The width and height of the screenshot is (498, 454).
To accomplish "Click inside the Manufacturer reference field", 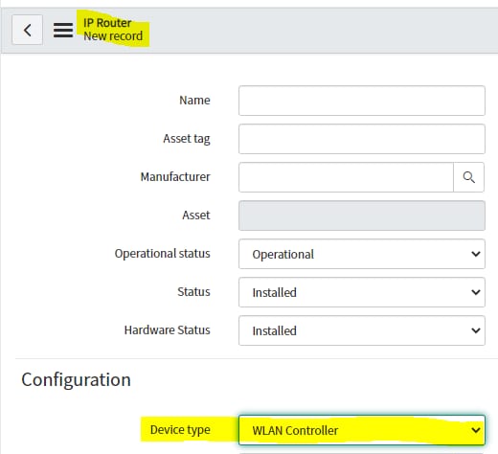I will click(346, 177).
